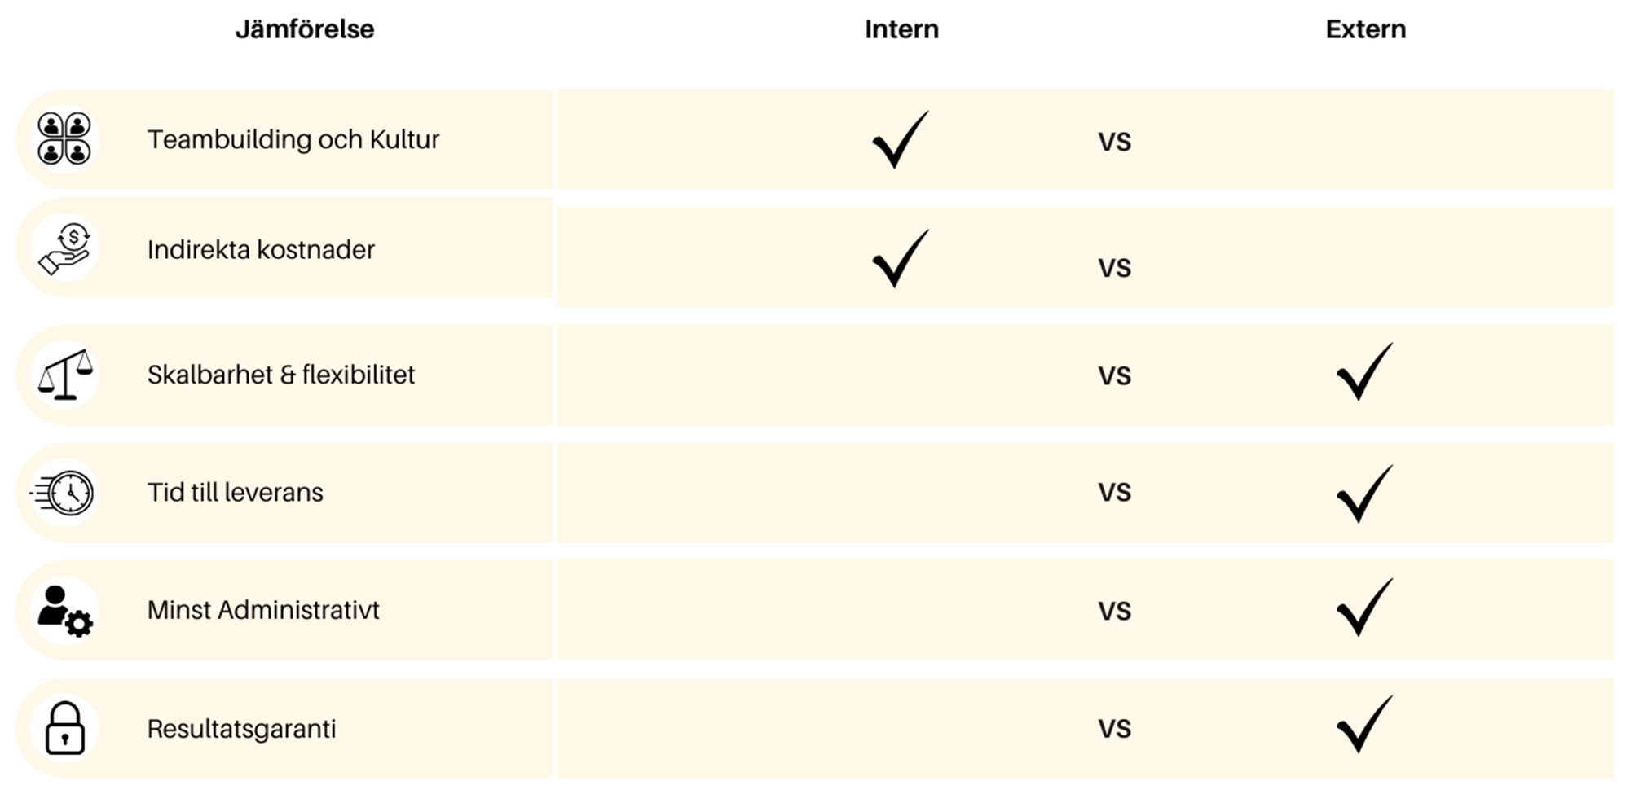Select the Intern column header
Viewport: 1630px width, 794px height.
(901, 29)
